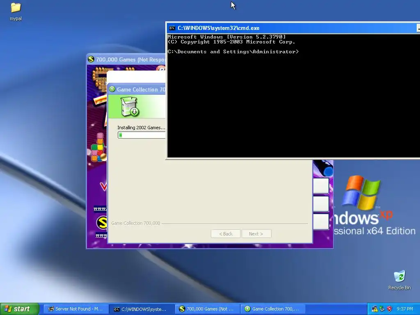
Task: Click the command prompt line in cmd window
Action: 233,52
